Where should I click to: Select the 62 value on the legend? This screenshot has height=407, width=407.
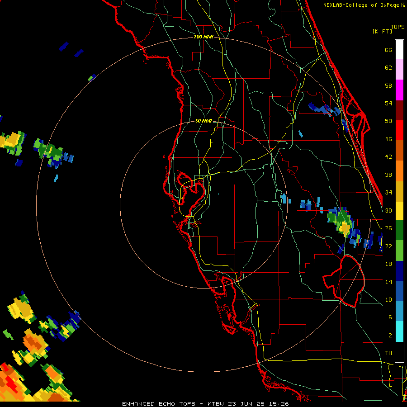point(388,68)
